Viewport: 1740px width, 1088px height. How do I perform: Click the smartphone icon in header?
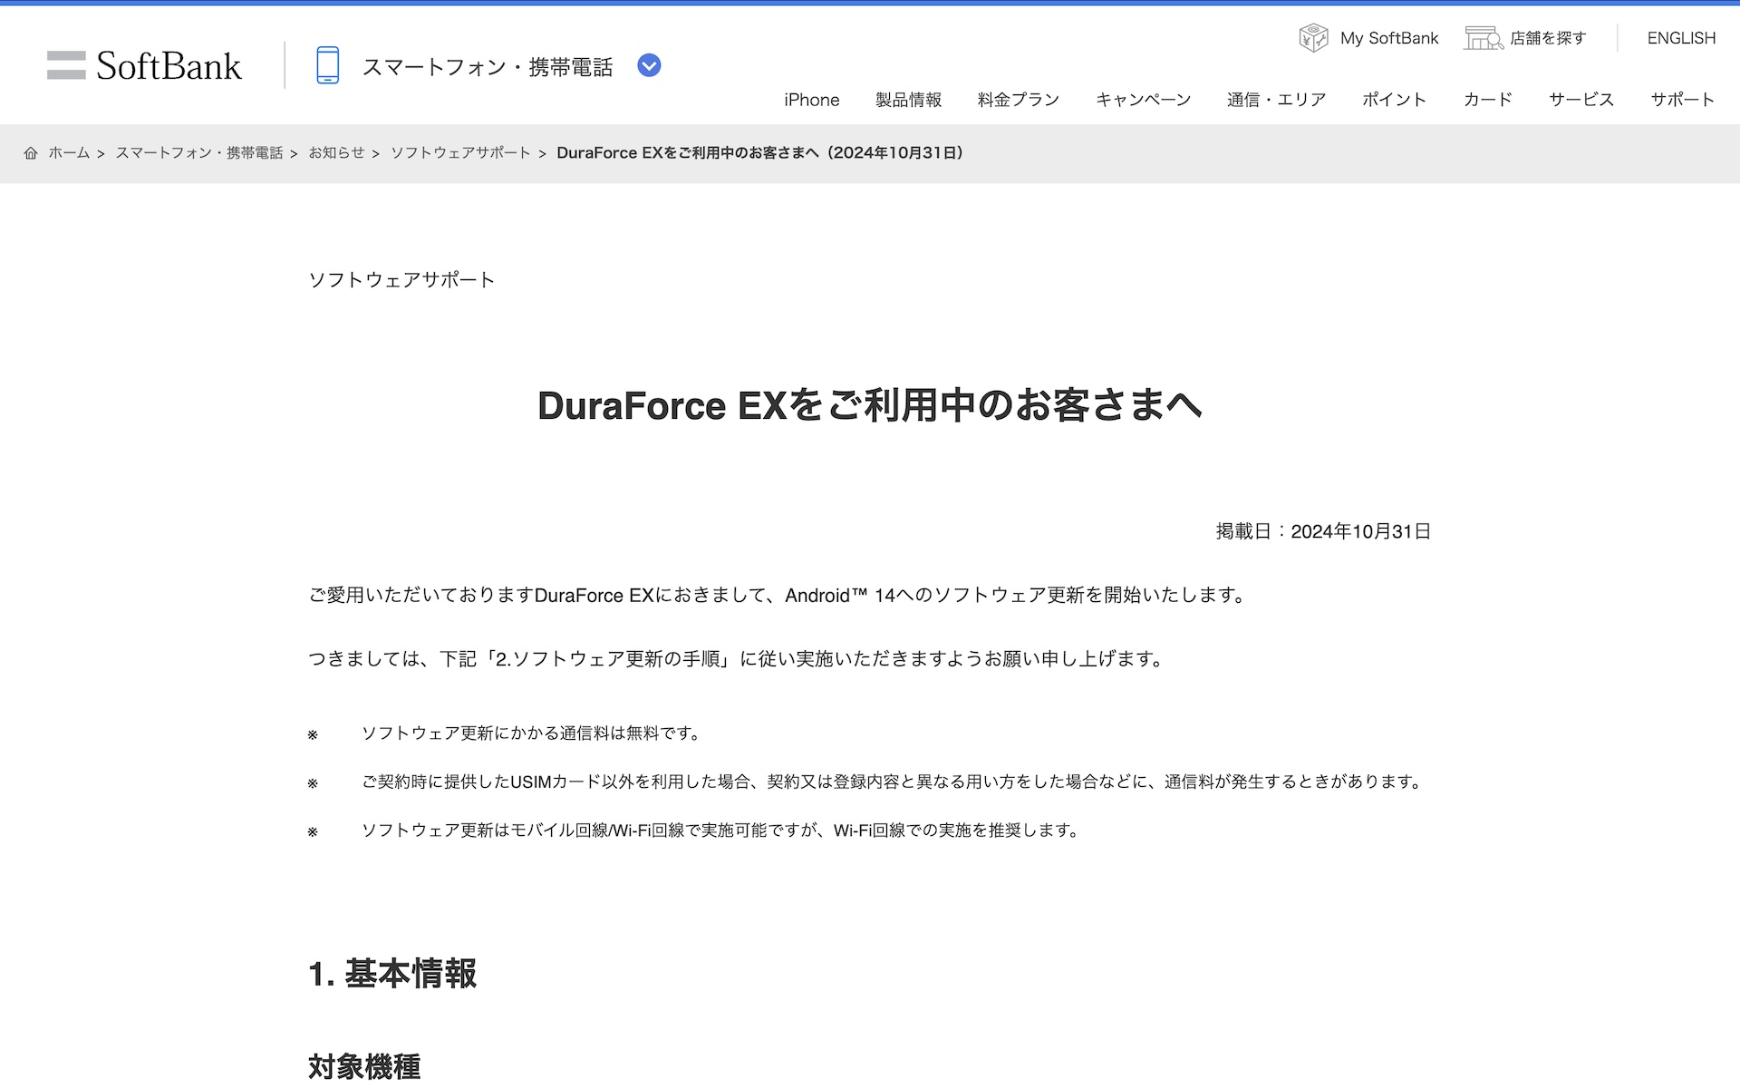click(x=327, y=65)
